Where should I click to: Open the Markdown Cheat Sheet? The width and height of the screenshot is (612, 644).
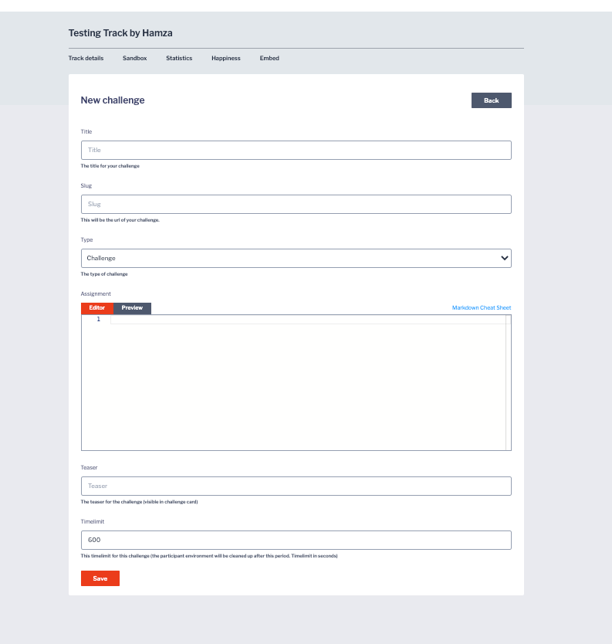[x=482, y=307]
